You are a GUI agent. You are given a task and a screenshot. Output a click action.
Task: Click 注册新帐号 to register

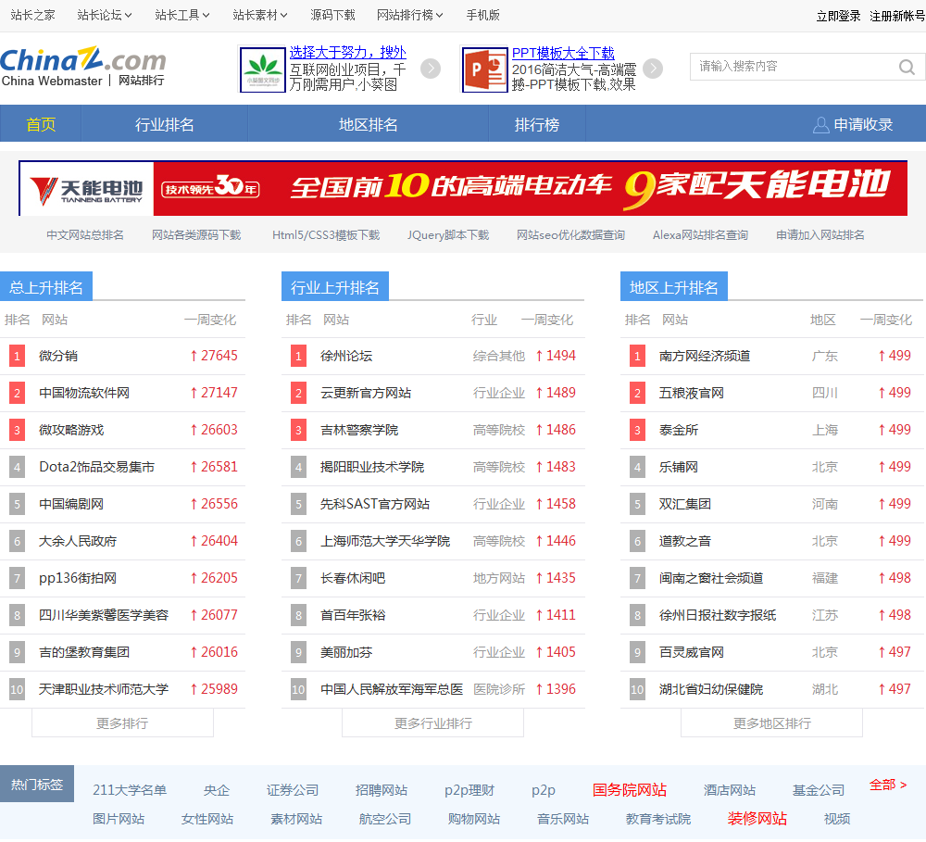[x=897, y=16]
